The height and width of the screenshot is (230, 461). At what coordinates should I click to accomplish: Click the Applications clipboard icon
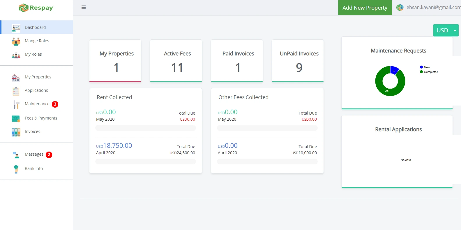click(16, 91)
